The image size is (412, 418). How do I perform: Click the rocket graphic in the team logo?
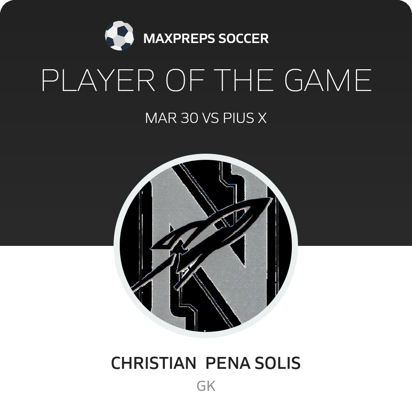[x=203, y=244]
